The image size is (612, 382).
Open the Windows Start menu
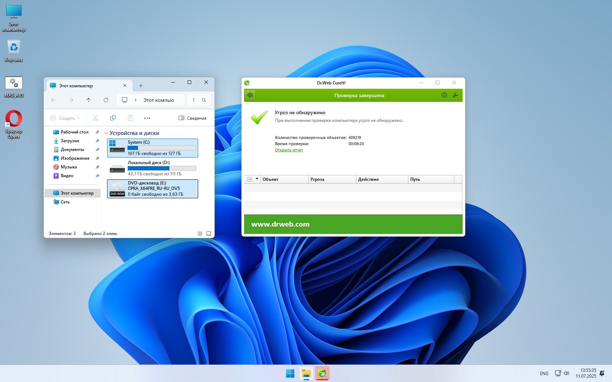click(x=290, y=373)
